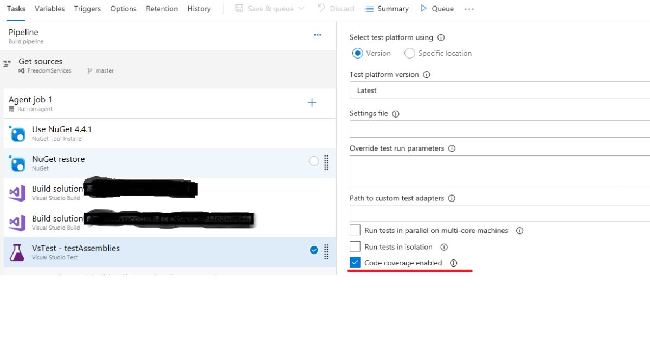Screen dimensions: 650x344
Task: Click the first Visual Studio Build icon
Action: point(17,193)
